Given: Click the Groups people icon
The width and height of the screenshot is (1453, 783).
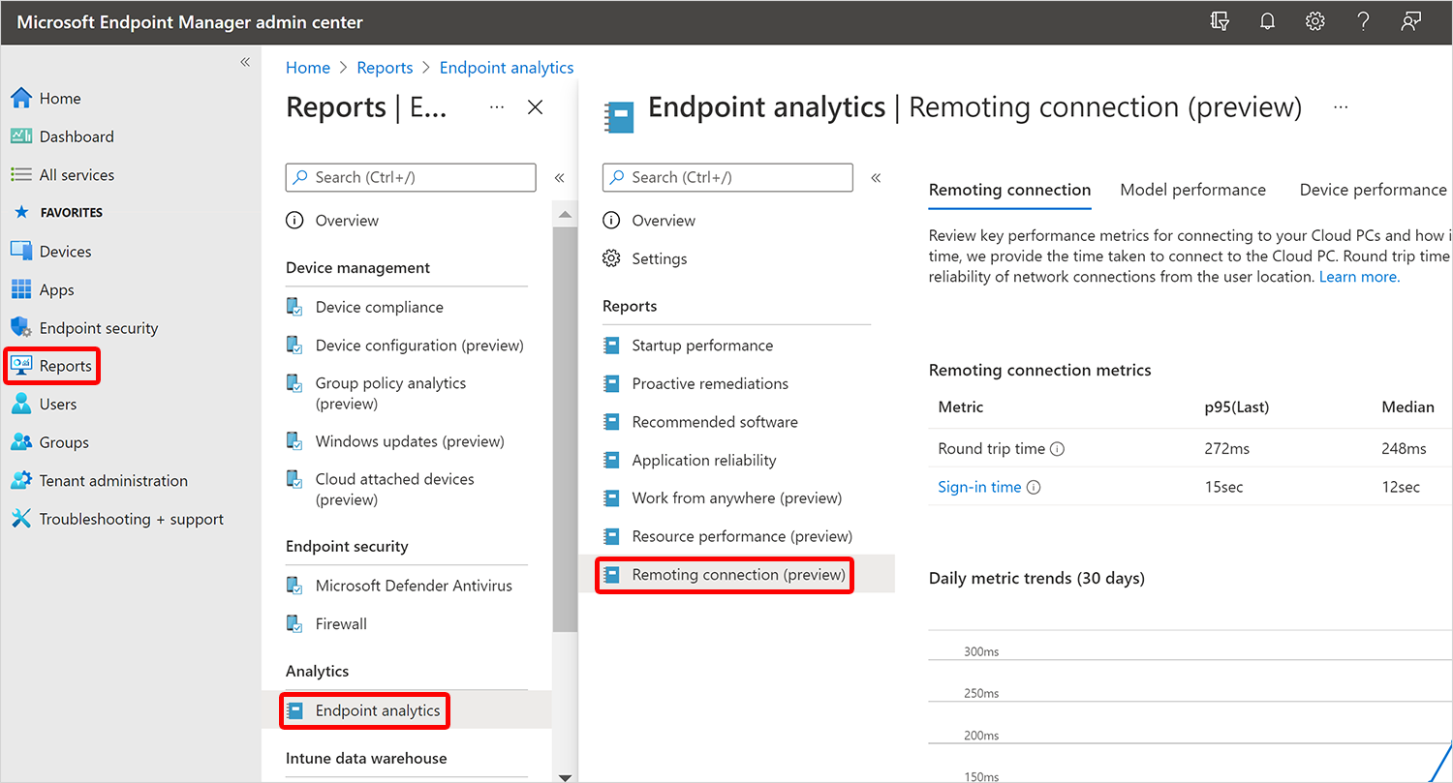Looking at the screenshot, I should 21,442.
